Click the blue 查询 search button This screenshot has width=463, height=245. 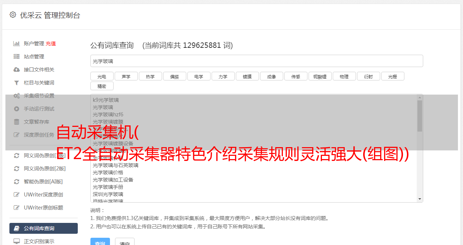(100, 242)
